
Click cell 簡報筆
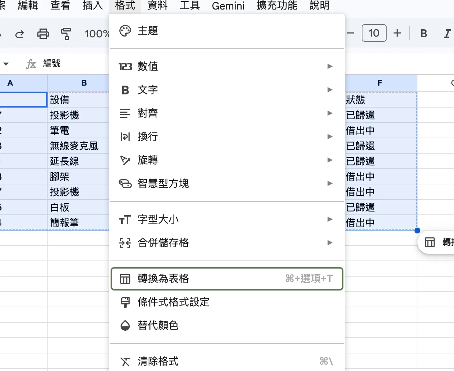(x=78, y=222)
